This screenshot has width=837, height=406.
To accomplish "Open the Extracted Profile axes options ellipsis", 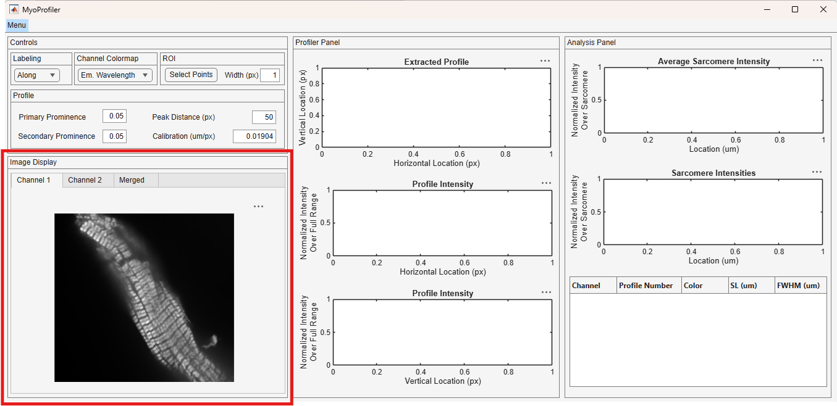I will point(545,61).
